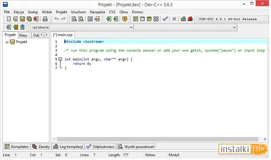Compile the project via four-square icon
This screenshot has height=160, width=271.
[135, 19]
